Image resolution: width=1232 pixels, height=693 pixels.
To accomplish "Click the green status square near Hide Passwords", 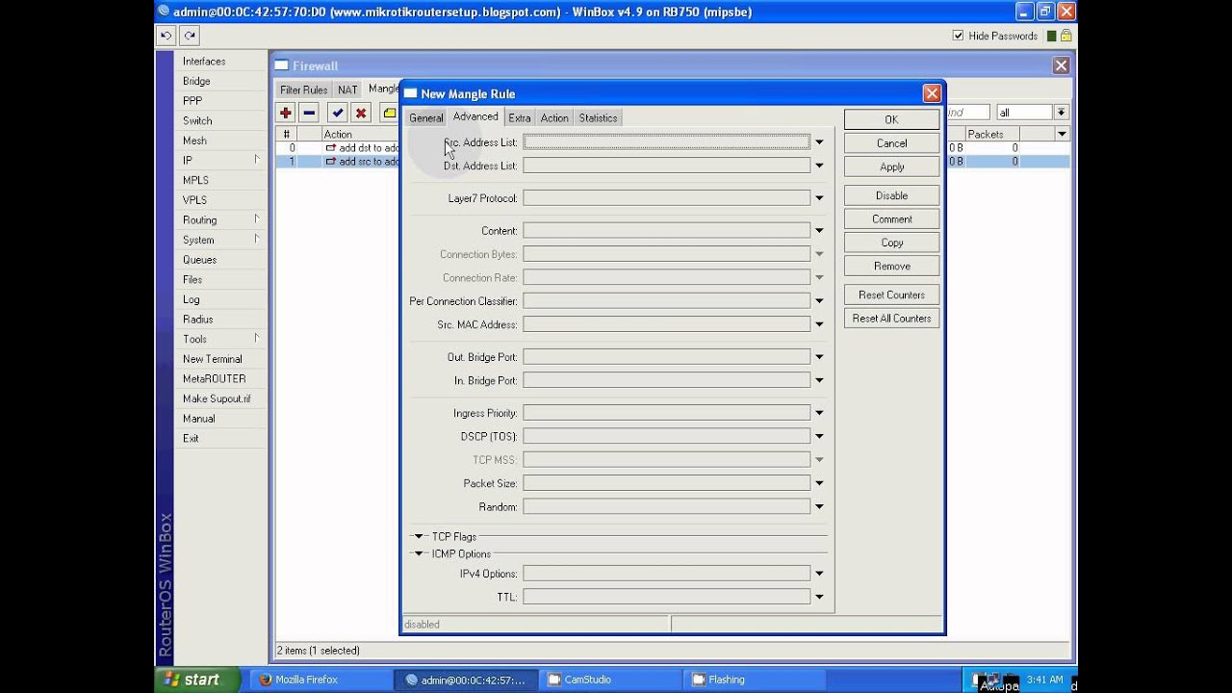I will [1052, 36].
